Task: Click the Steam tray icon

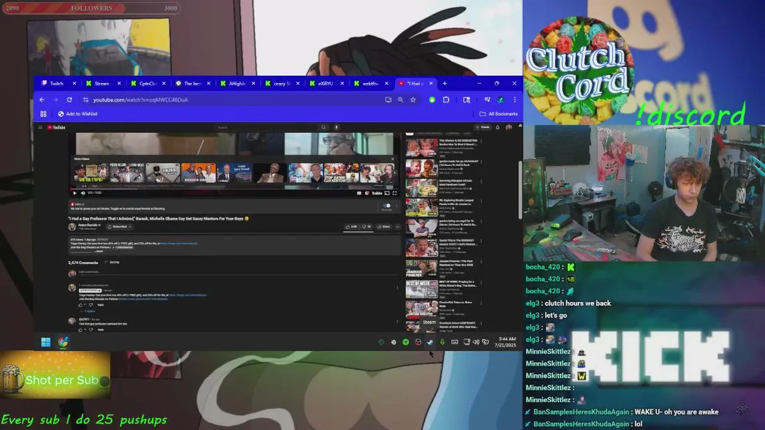Action: point(430,342)
